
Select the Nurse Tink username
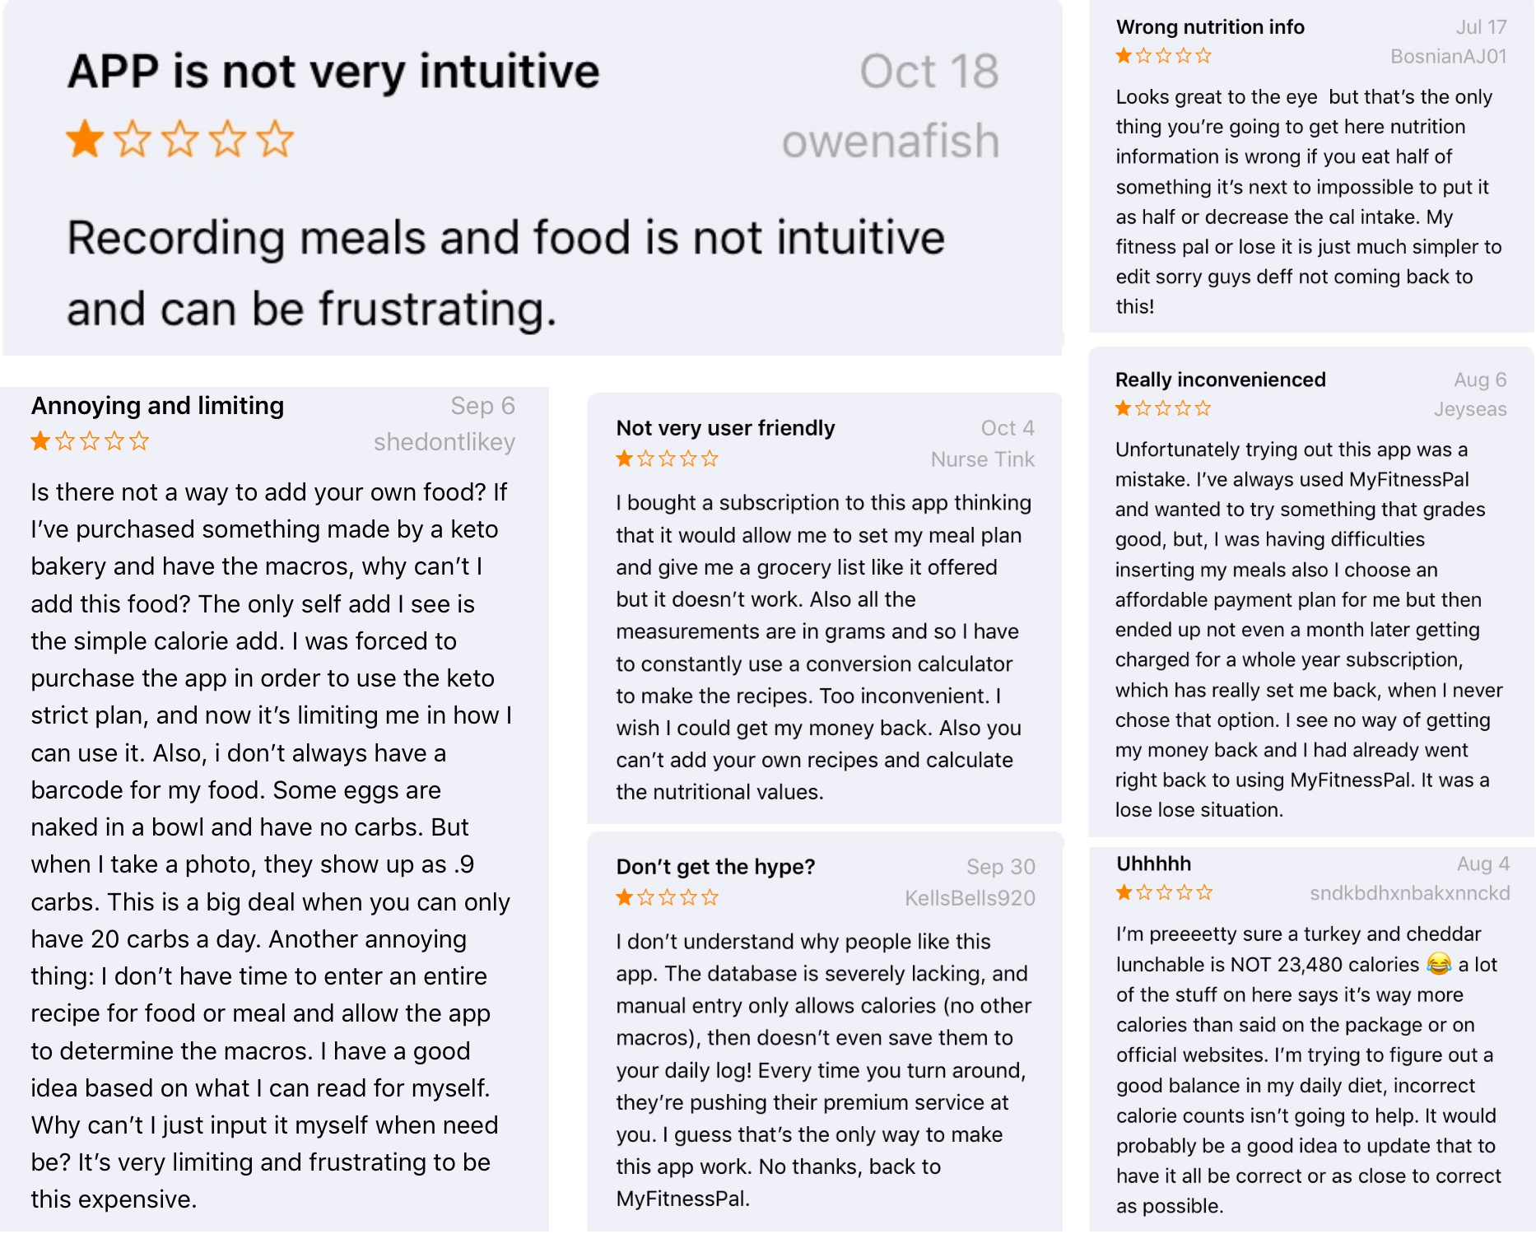pyautogui.click(x=982, y=459)
